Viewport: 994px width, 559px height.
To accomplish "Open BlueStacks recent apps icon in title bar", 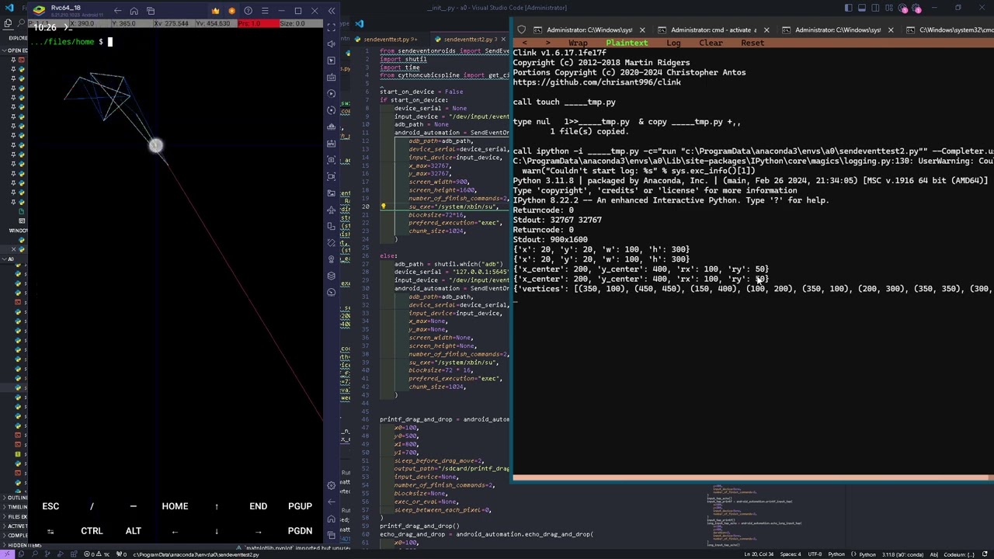I will 151,11.
